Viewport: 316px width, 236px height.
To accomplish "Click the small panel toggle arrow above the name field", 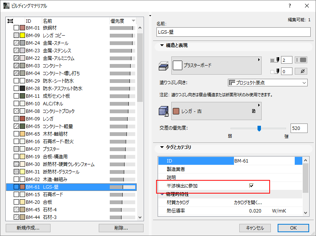I will point(150,16).
